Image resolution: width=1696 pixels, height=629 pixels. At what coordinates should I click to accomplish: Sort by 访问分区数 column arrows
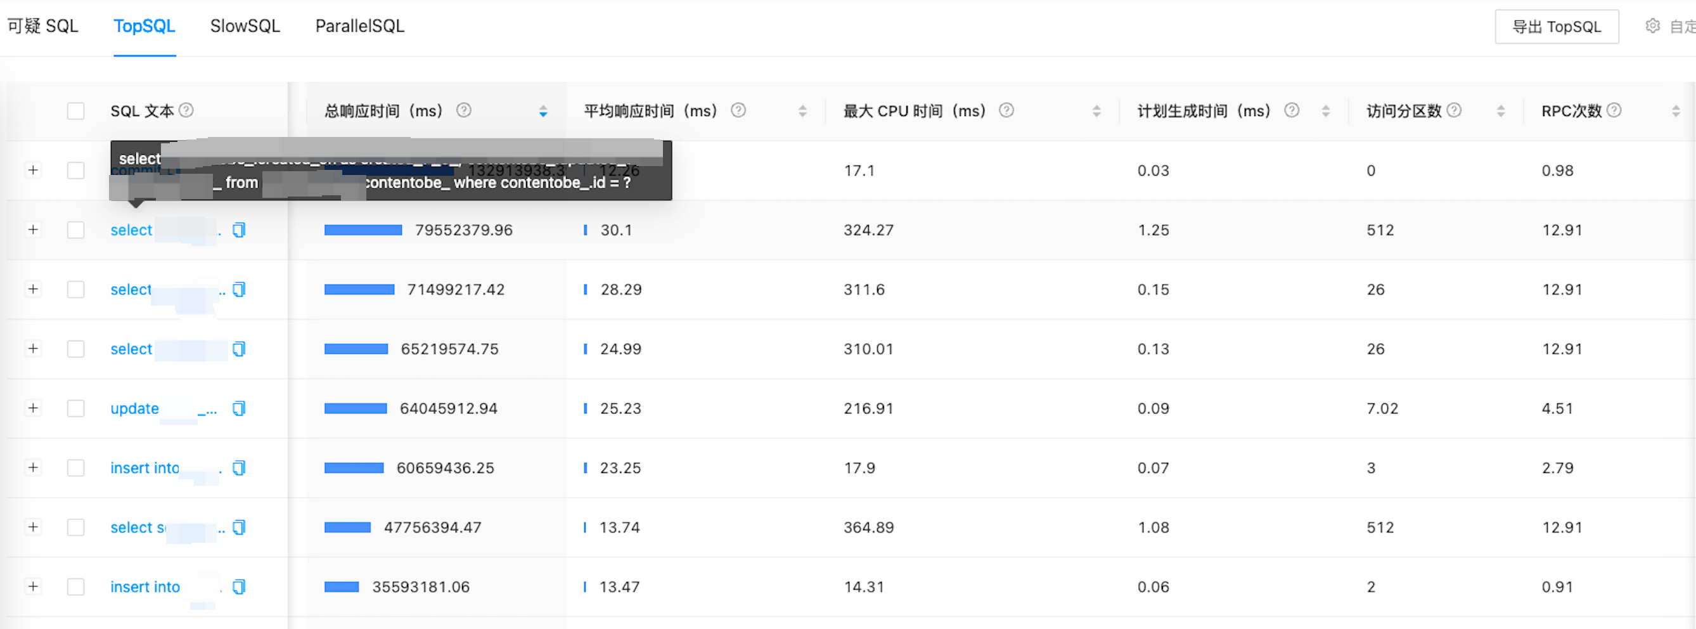coord(1500,112)
